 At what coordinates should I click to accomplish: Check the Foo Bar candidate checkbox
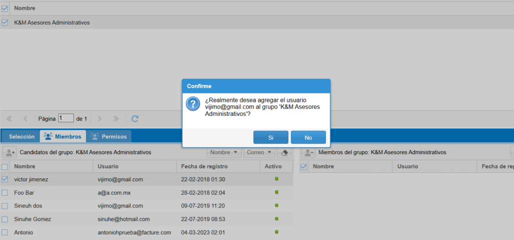tap(5, 193)
